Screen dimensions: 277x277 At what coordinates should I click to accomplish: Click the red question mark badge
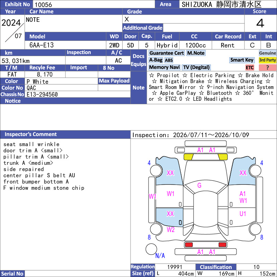pos(267,68)
